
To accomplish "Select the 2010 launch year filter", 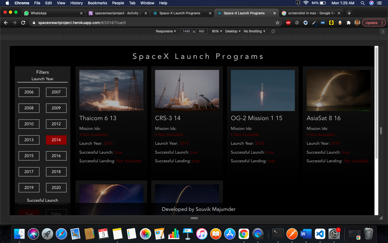I will (29, 124).
